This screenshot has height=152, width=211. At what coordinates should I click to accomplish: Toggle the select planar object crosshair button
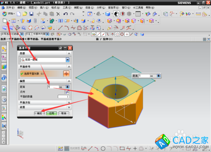[x=66, y=74]
